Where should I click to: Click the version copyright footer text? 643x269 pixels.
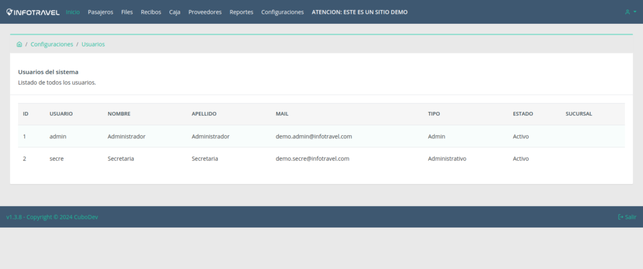pos(52,217)
